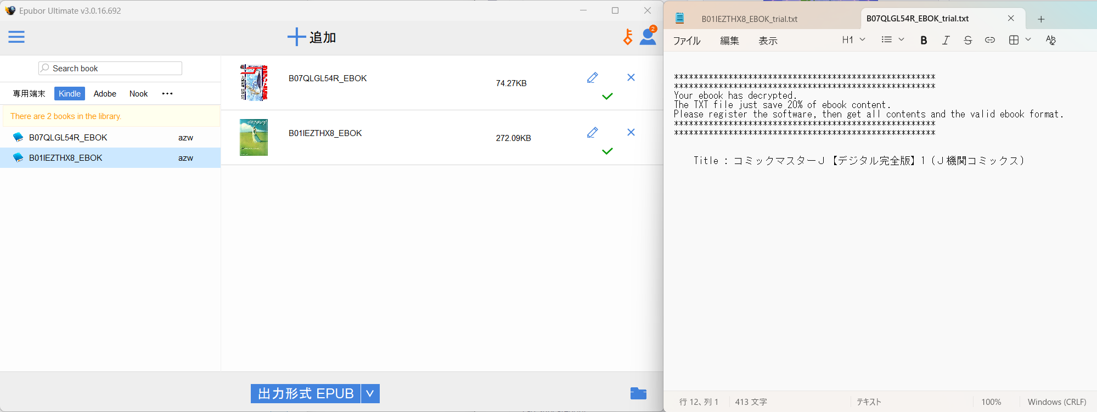
Task: Click the テキスト status bar entry
Action: coord(869,402)
